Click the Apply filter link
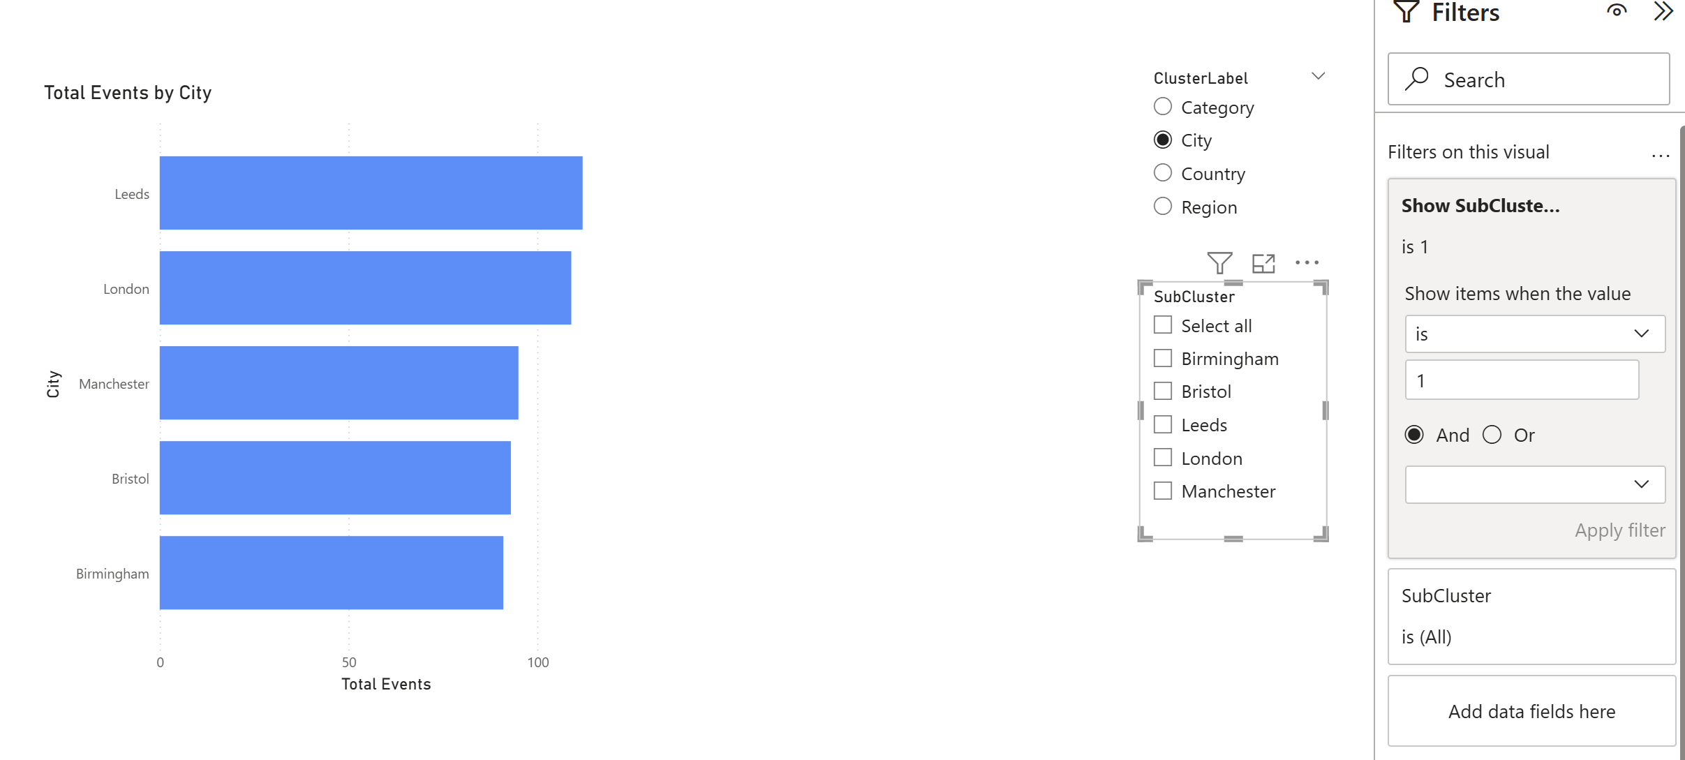1685x760 pixels. point(1619,530)
